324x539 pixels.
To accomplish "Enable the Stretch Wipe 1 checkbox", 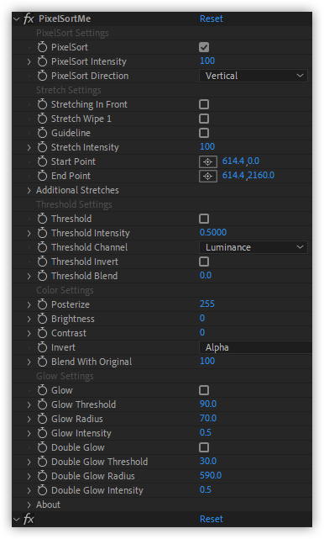I will 204,119.
